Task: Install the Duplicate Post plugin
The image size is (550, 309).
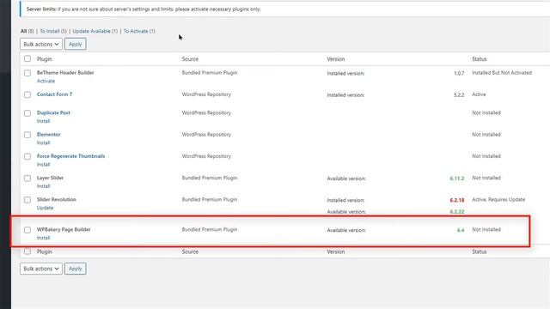Action: click(44, 121)
